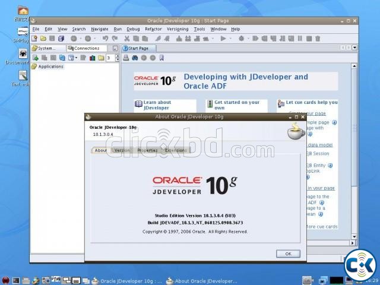Click the up arrow of Start Page scrollbar

354,66
